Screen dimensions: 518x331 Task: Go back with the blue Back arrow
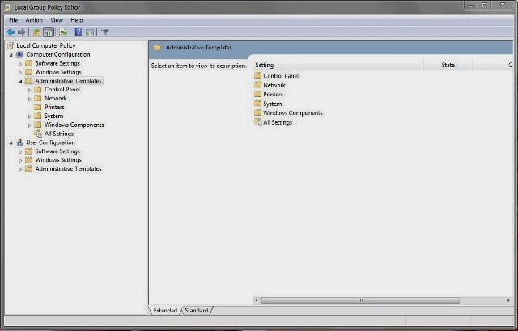click(x=11, y=32)
